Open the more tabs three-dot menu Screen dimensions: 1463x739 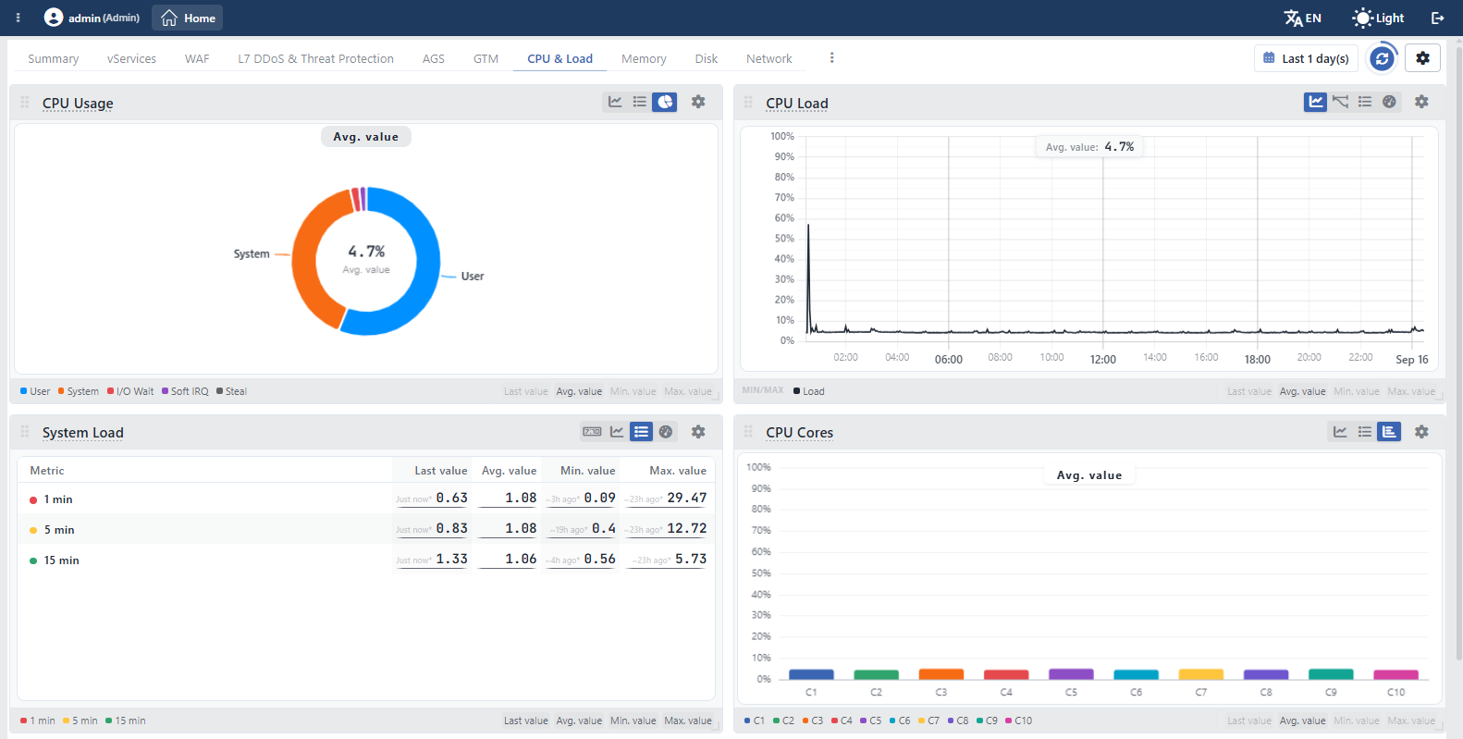point(832,57)
